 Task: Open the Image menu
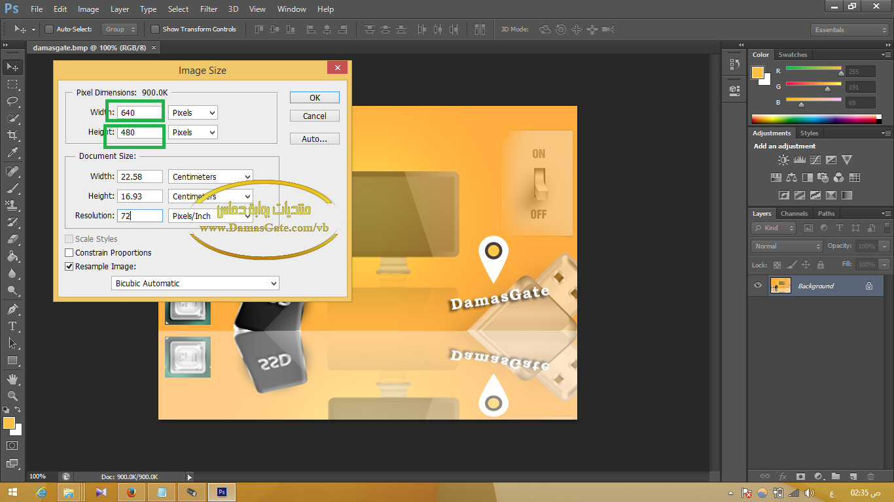tap(88, 9)
